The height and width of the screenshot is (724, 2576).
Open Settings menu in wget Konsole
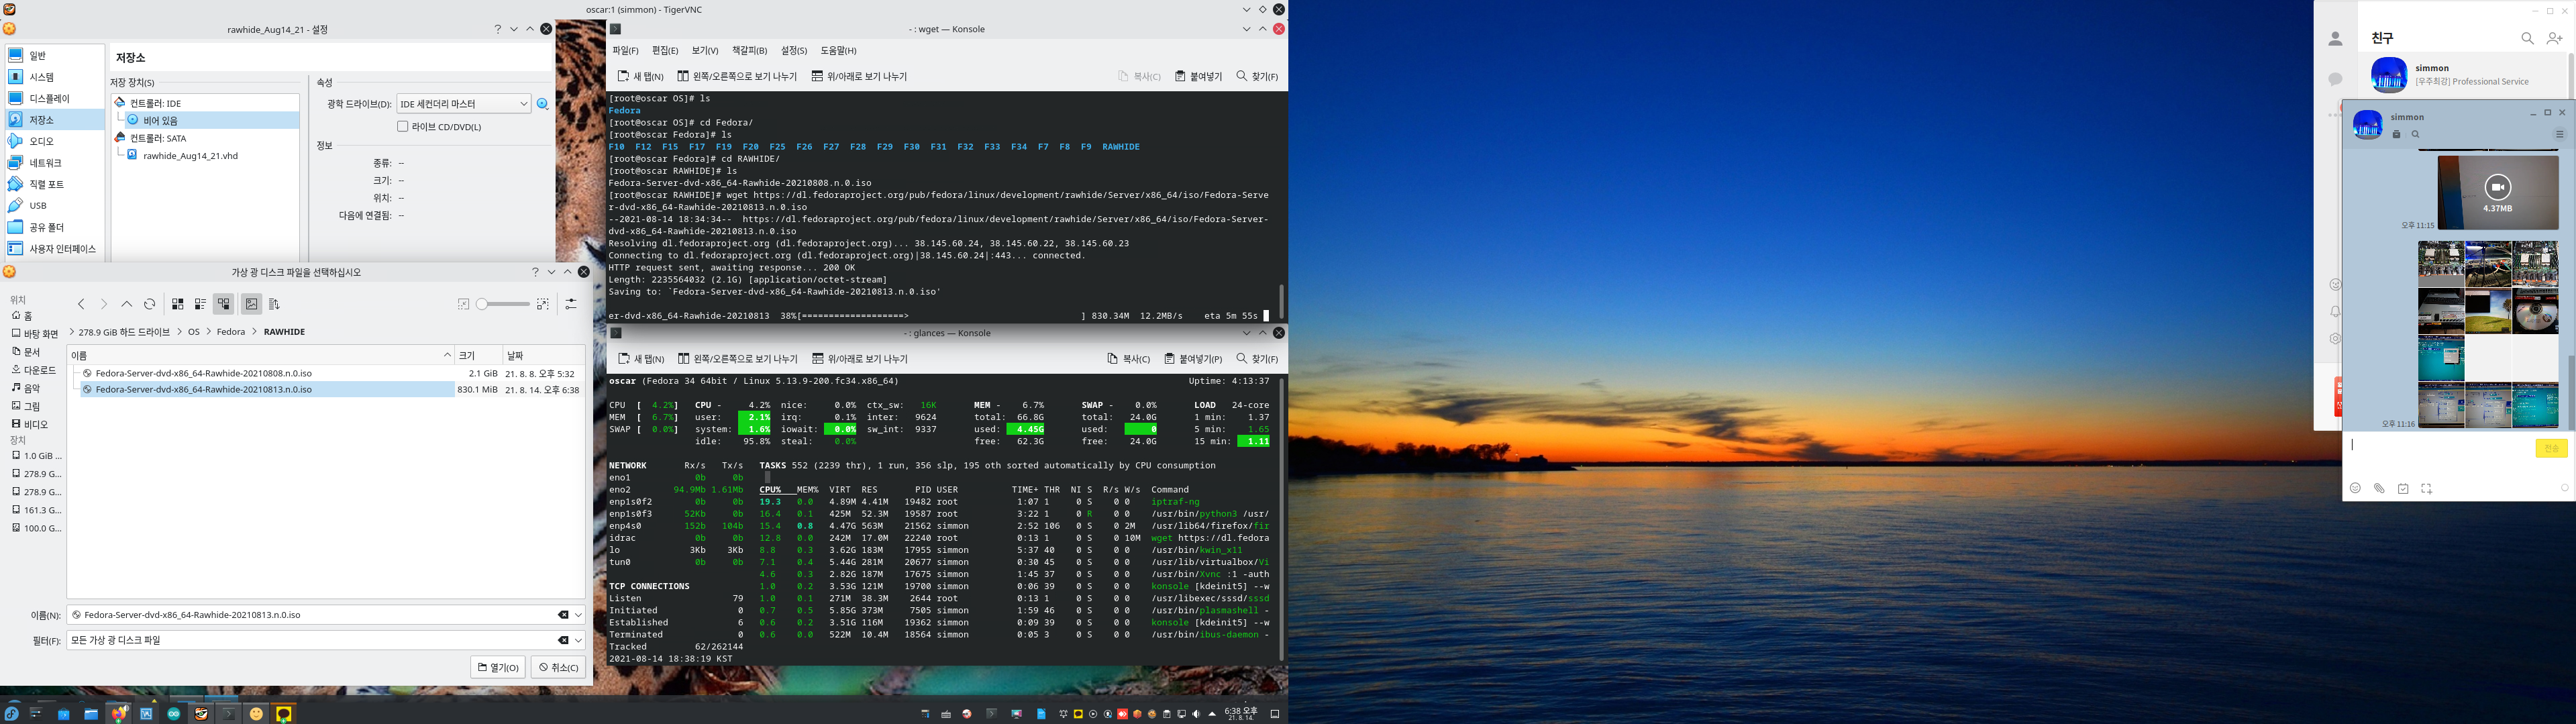pyautogui.click(x=794, y=51)
